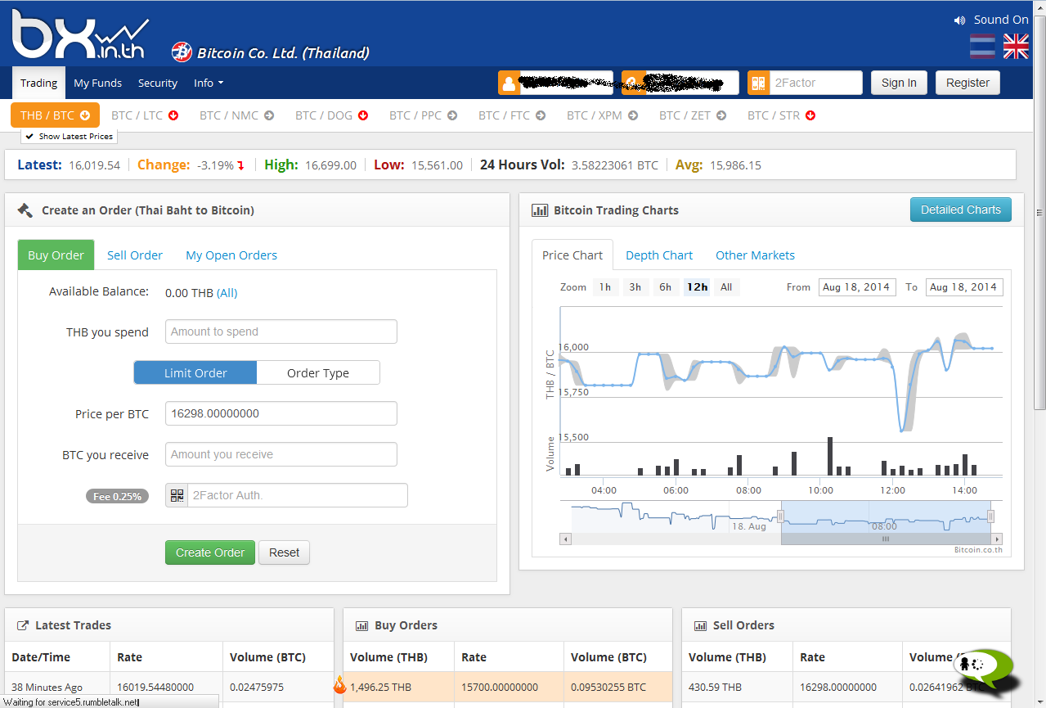Switch to the Depth Chart tab

pyautogui.click(x=658, y=255)
